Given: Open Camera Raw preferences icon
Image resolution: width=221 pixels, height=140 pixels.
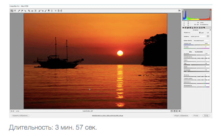Looking at the screenshot, I should click(56, 11).
